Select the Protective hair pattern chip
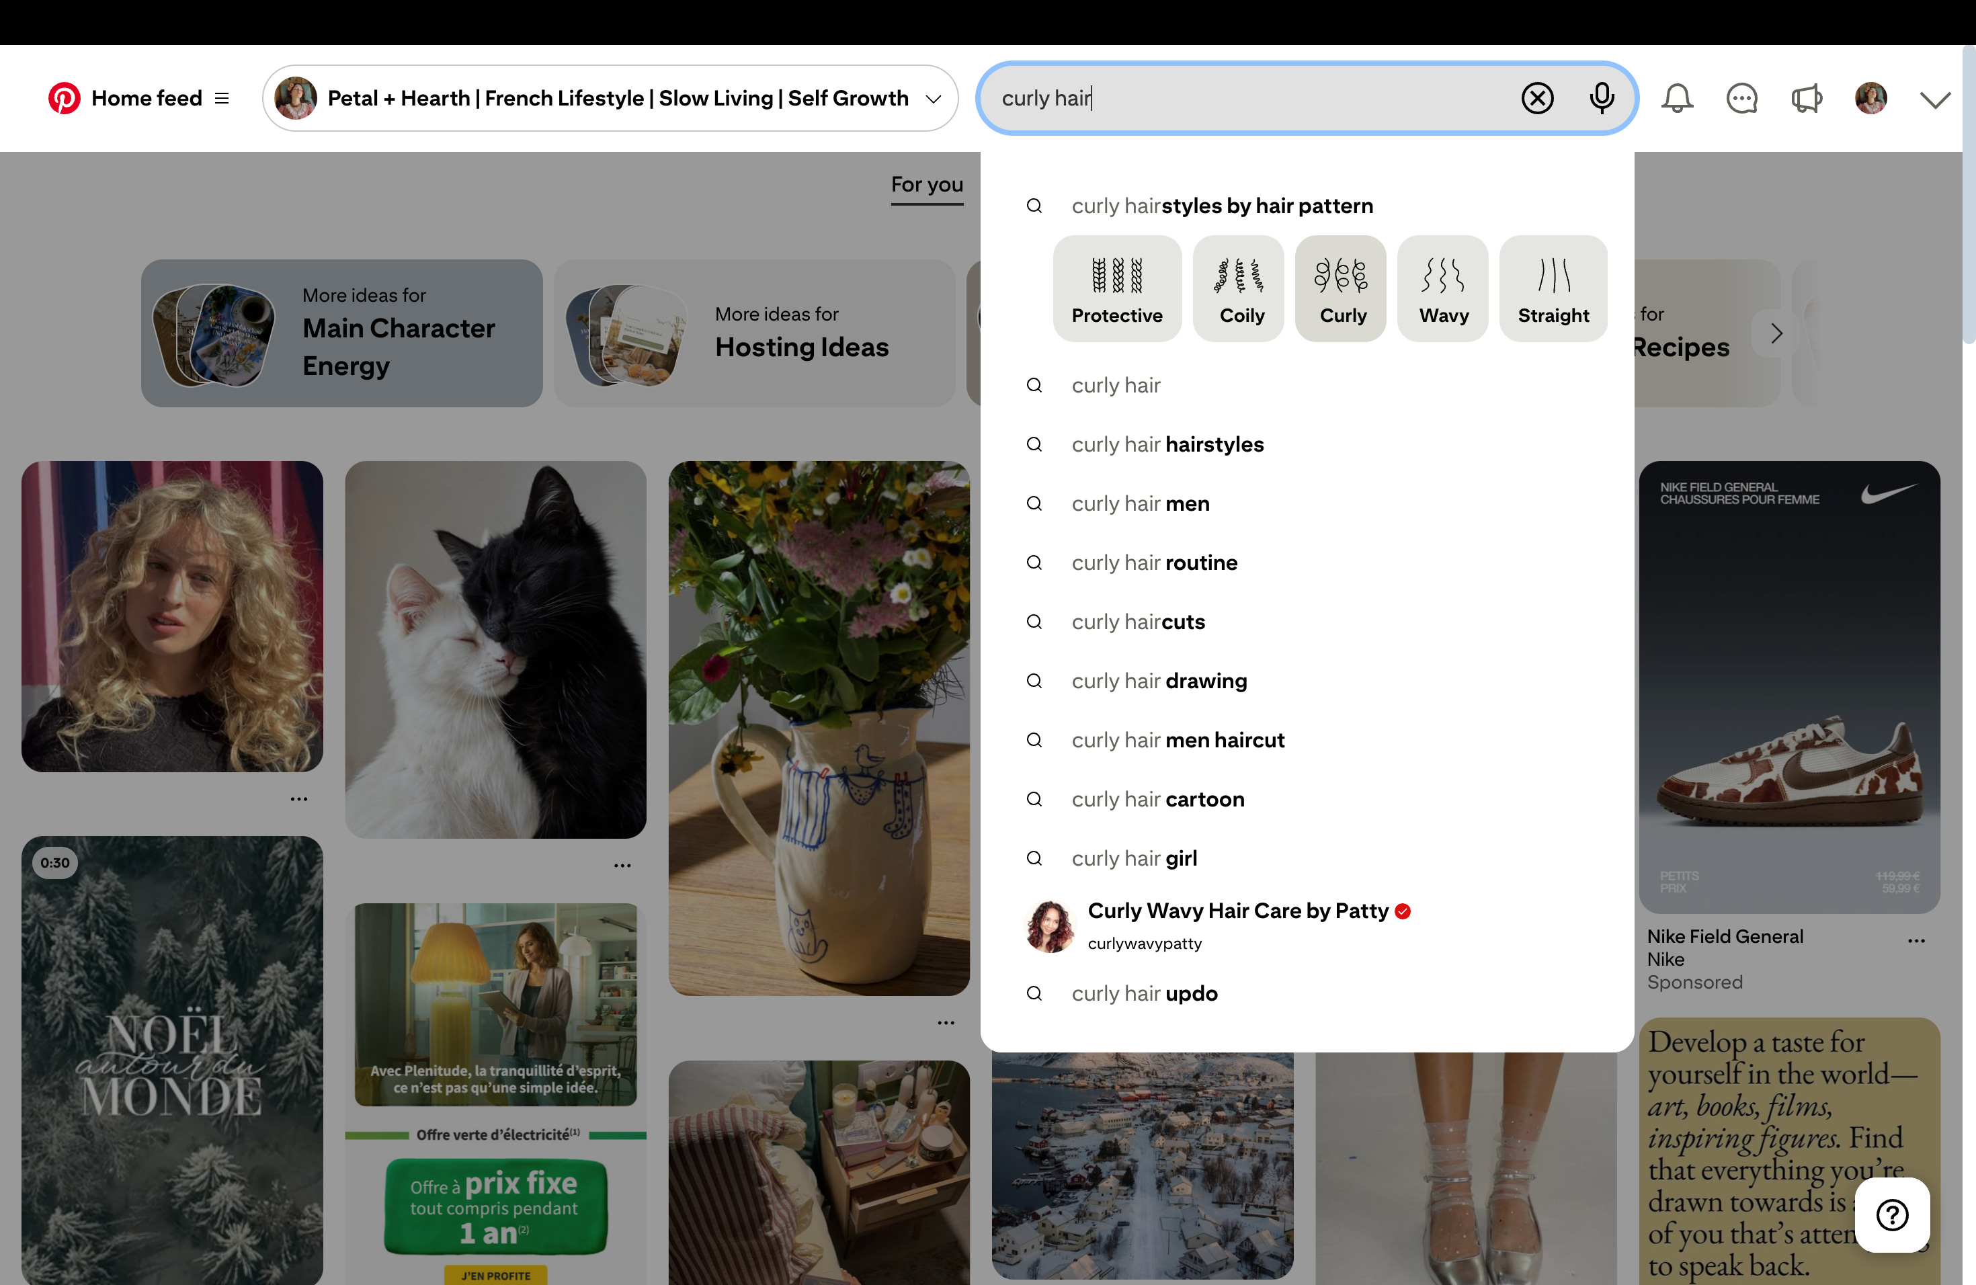Screen dimensions: 1976x1285 point(1116,288)
